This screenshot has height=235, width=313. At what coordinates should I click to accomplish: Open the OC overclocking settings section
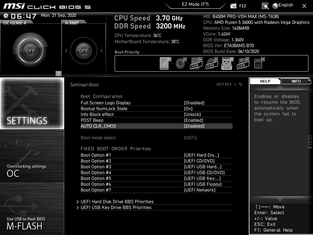[x=32, y=156]
